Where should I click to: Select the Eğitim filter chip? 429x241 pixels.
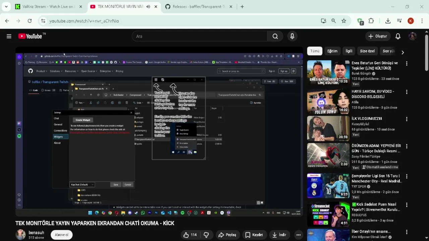[x=332, y=51]
